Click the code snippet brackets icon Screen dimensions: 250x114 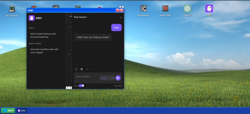[87, 69]
